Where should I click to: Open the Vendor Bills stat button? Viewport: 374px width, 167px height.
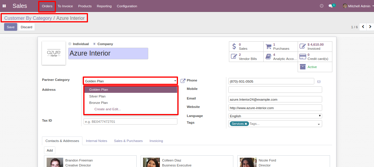tap(246, 57)
